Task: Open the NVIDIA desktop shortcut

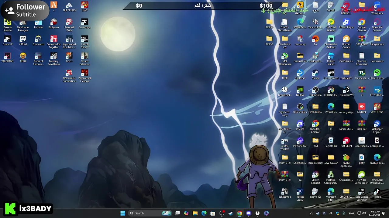Action: [300, 92]
